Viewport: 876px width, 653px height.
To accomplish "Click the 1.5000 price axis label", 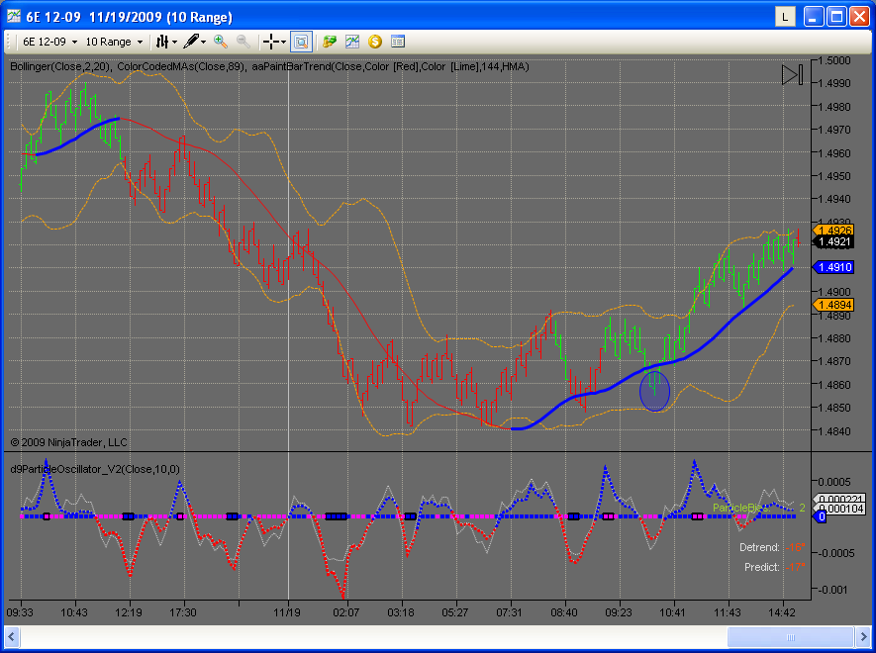I will [834, 60].
